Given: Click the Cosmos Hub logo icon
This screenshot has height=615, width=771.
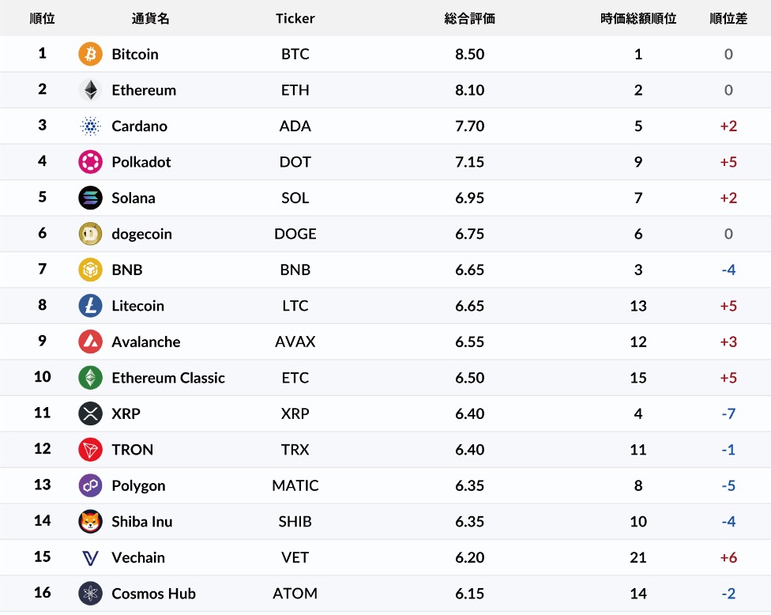Looking at the screenshot, I should [91, 594].
